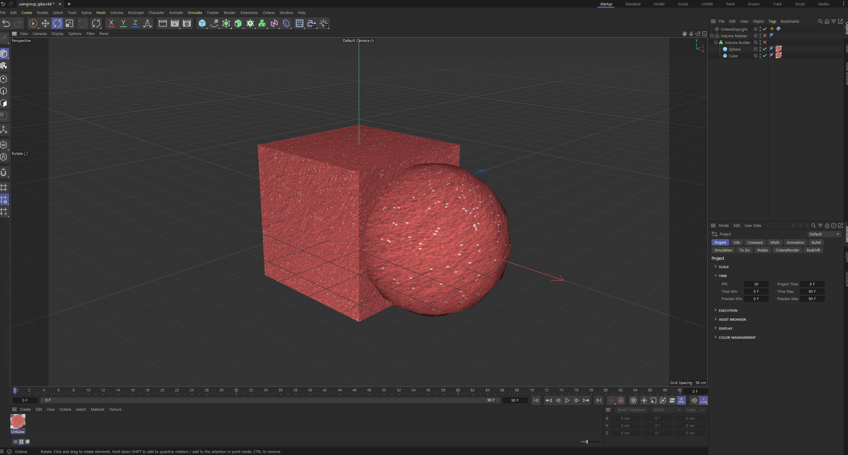Click the green Volume Builder toolbar icon
Viewport: 848px width, 455px height.
[262, 23]
